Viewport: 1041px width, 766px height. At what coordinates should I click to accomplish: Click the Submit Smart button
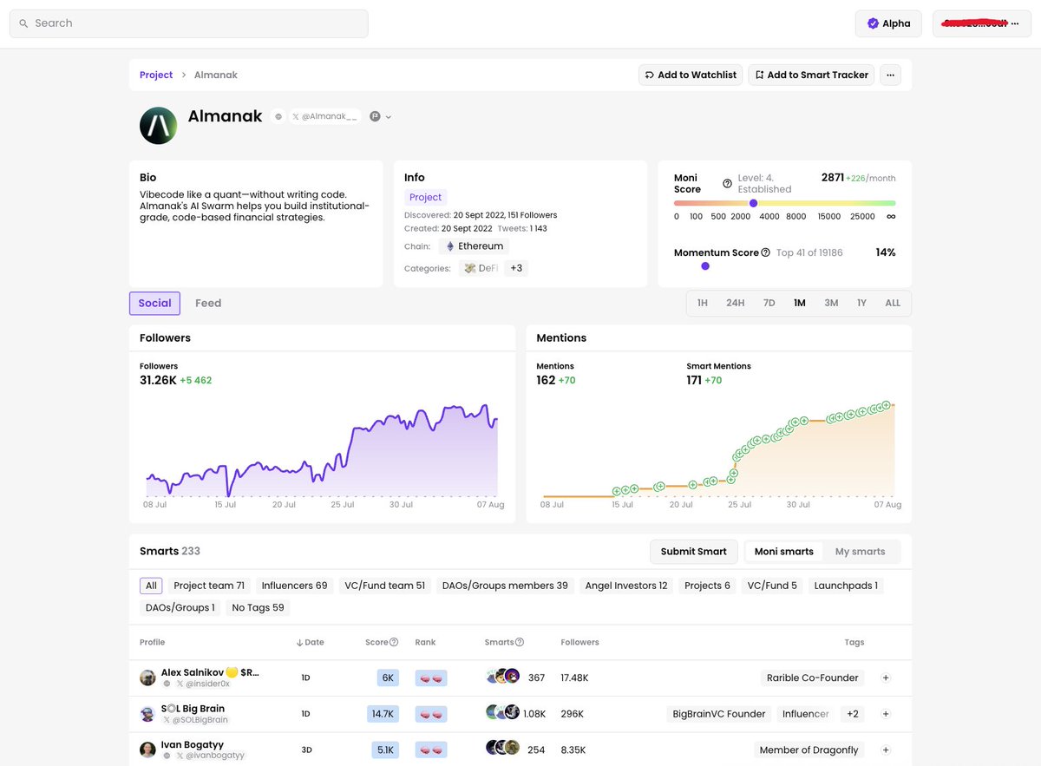pyautogui.click(x=694, y=552)
